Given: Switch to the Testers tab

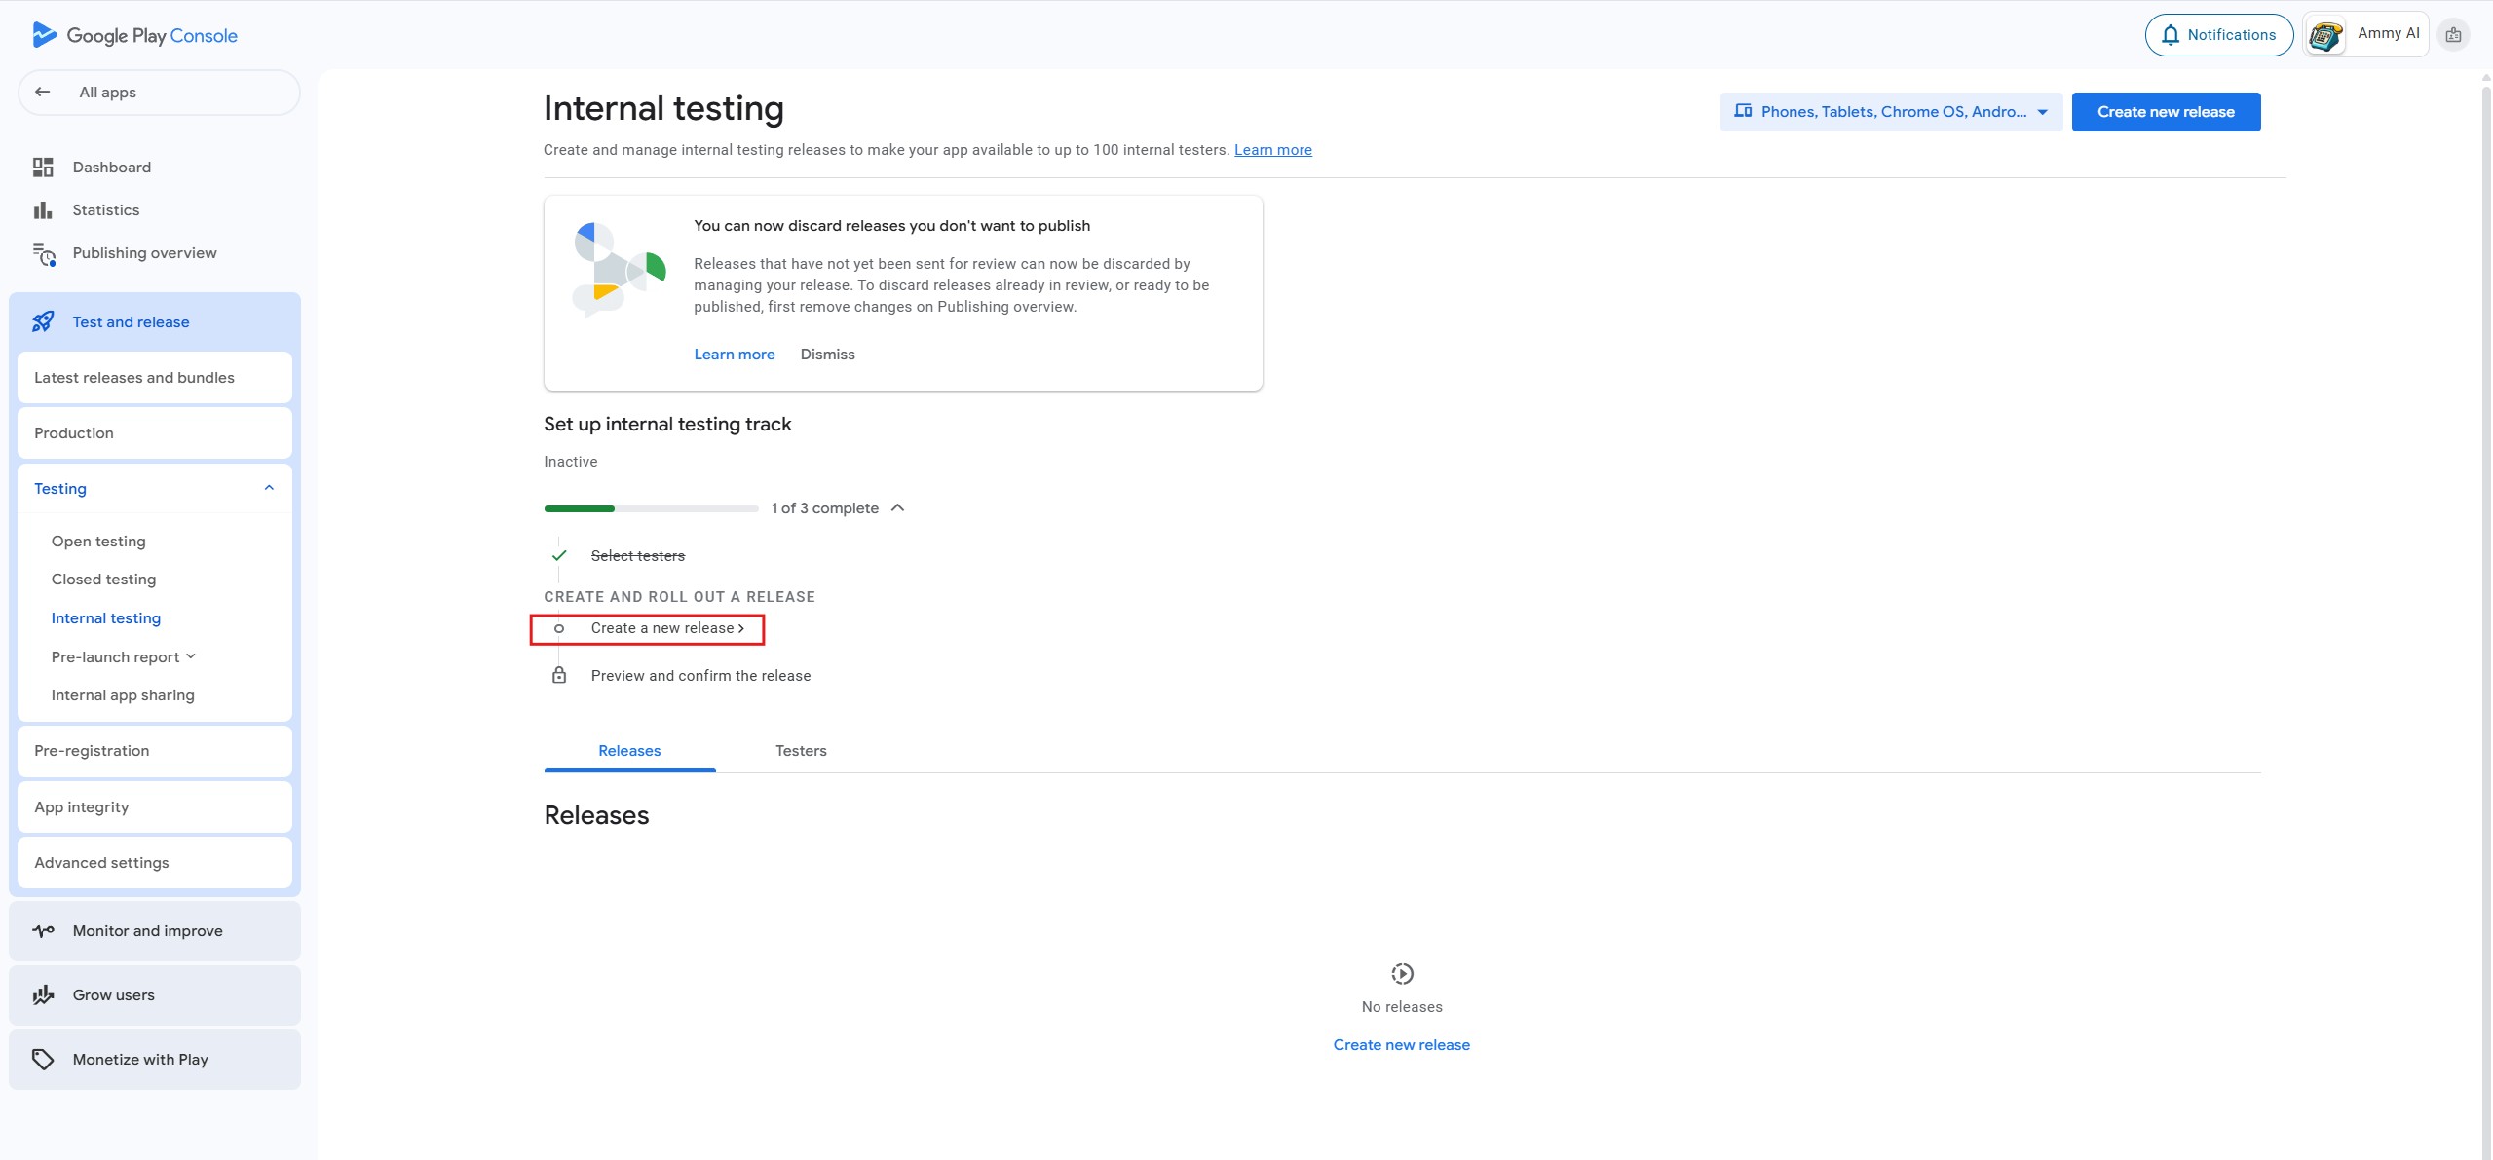Looking at the screenshot, I should 800,751.
